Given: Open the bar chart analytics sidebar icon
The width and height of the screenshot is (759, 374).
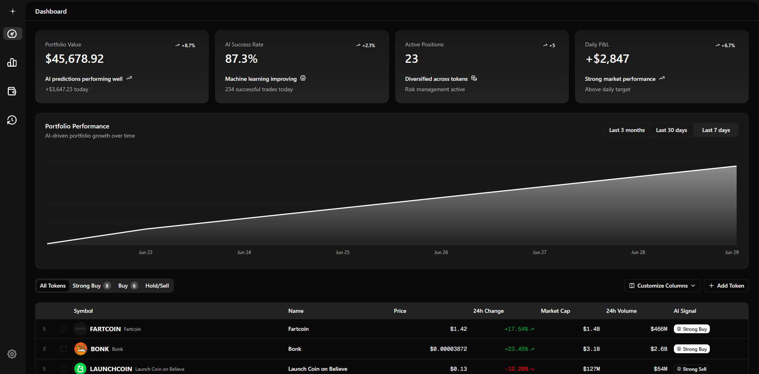Looking at the screenshot, I should point(12,62).
